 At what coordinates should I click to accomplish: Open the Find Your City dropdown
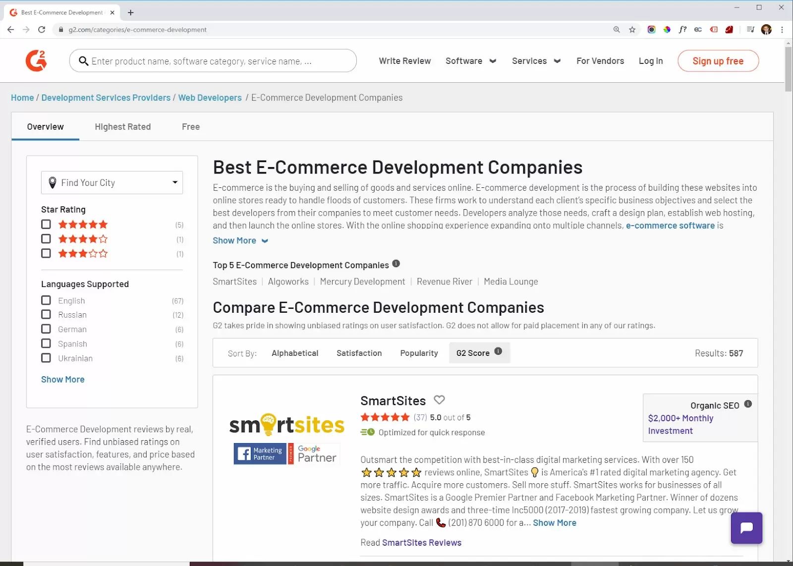[x=112, y=182]
